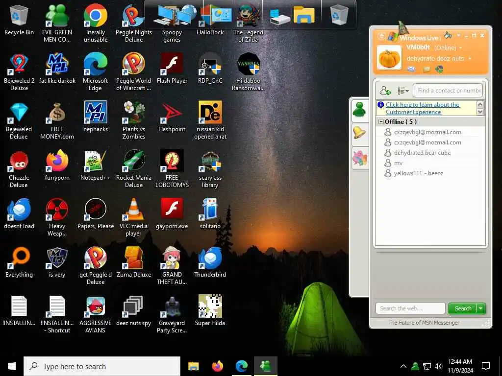Open the Super Hilda desktop icon

[210, 310]
